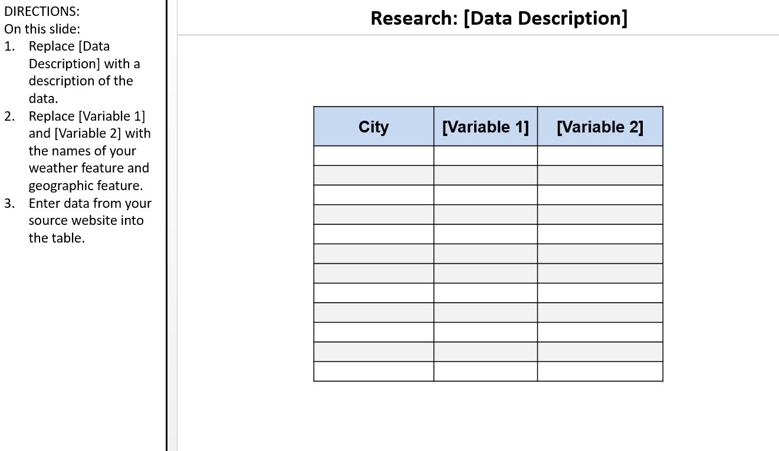Click the [Variable 1] header cell
Image resolution: width=779 pixels, height=451 pixels.
point(485,127)
